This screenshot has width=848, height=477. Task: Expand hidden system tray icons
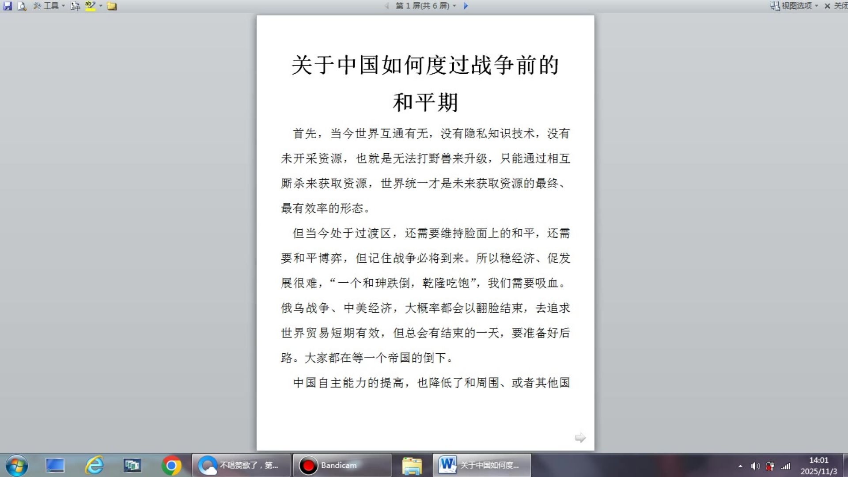pos(740,466)
